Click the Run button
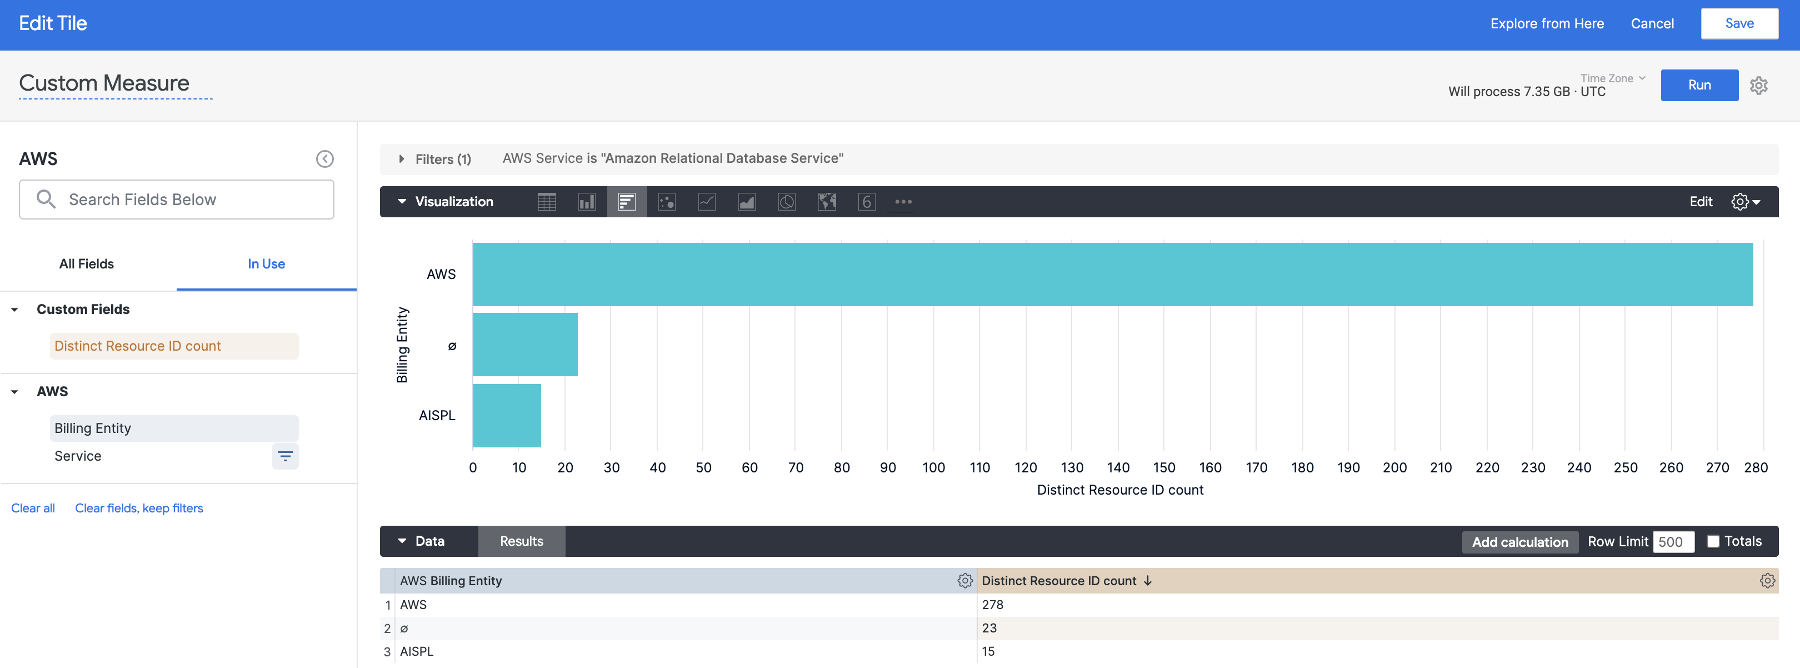 click(x=1699, y=85)
